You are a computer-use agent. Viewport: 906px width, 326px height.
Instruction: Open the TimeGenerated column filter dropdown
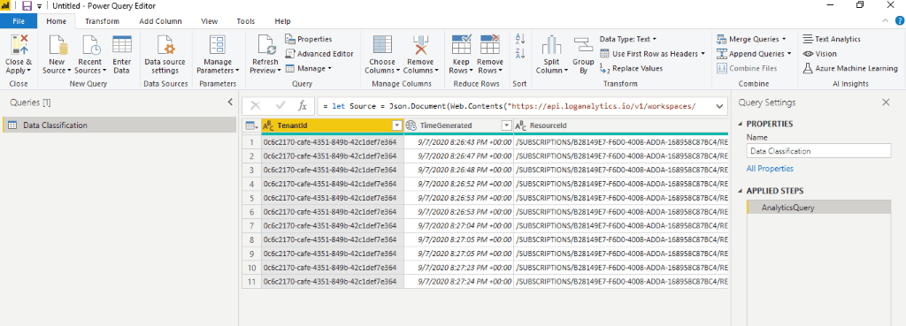click(507, 125)
